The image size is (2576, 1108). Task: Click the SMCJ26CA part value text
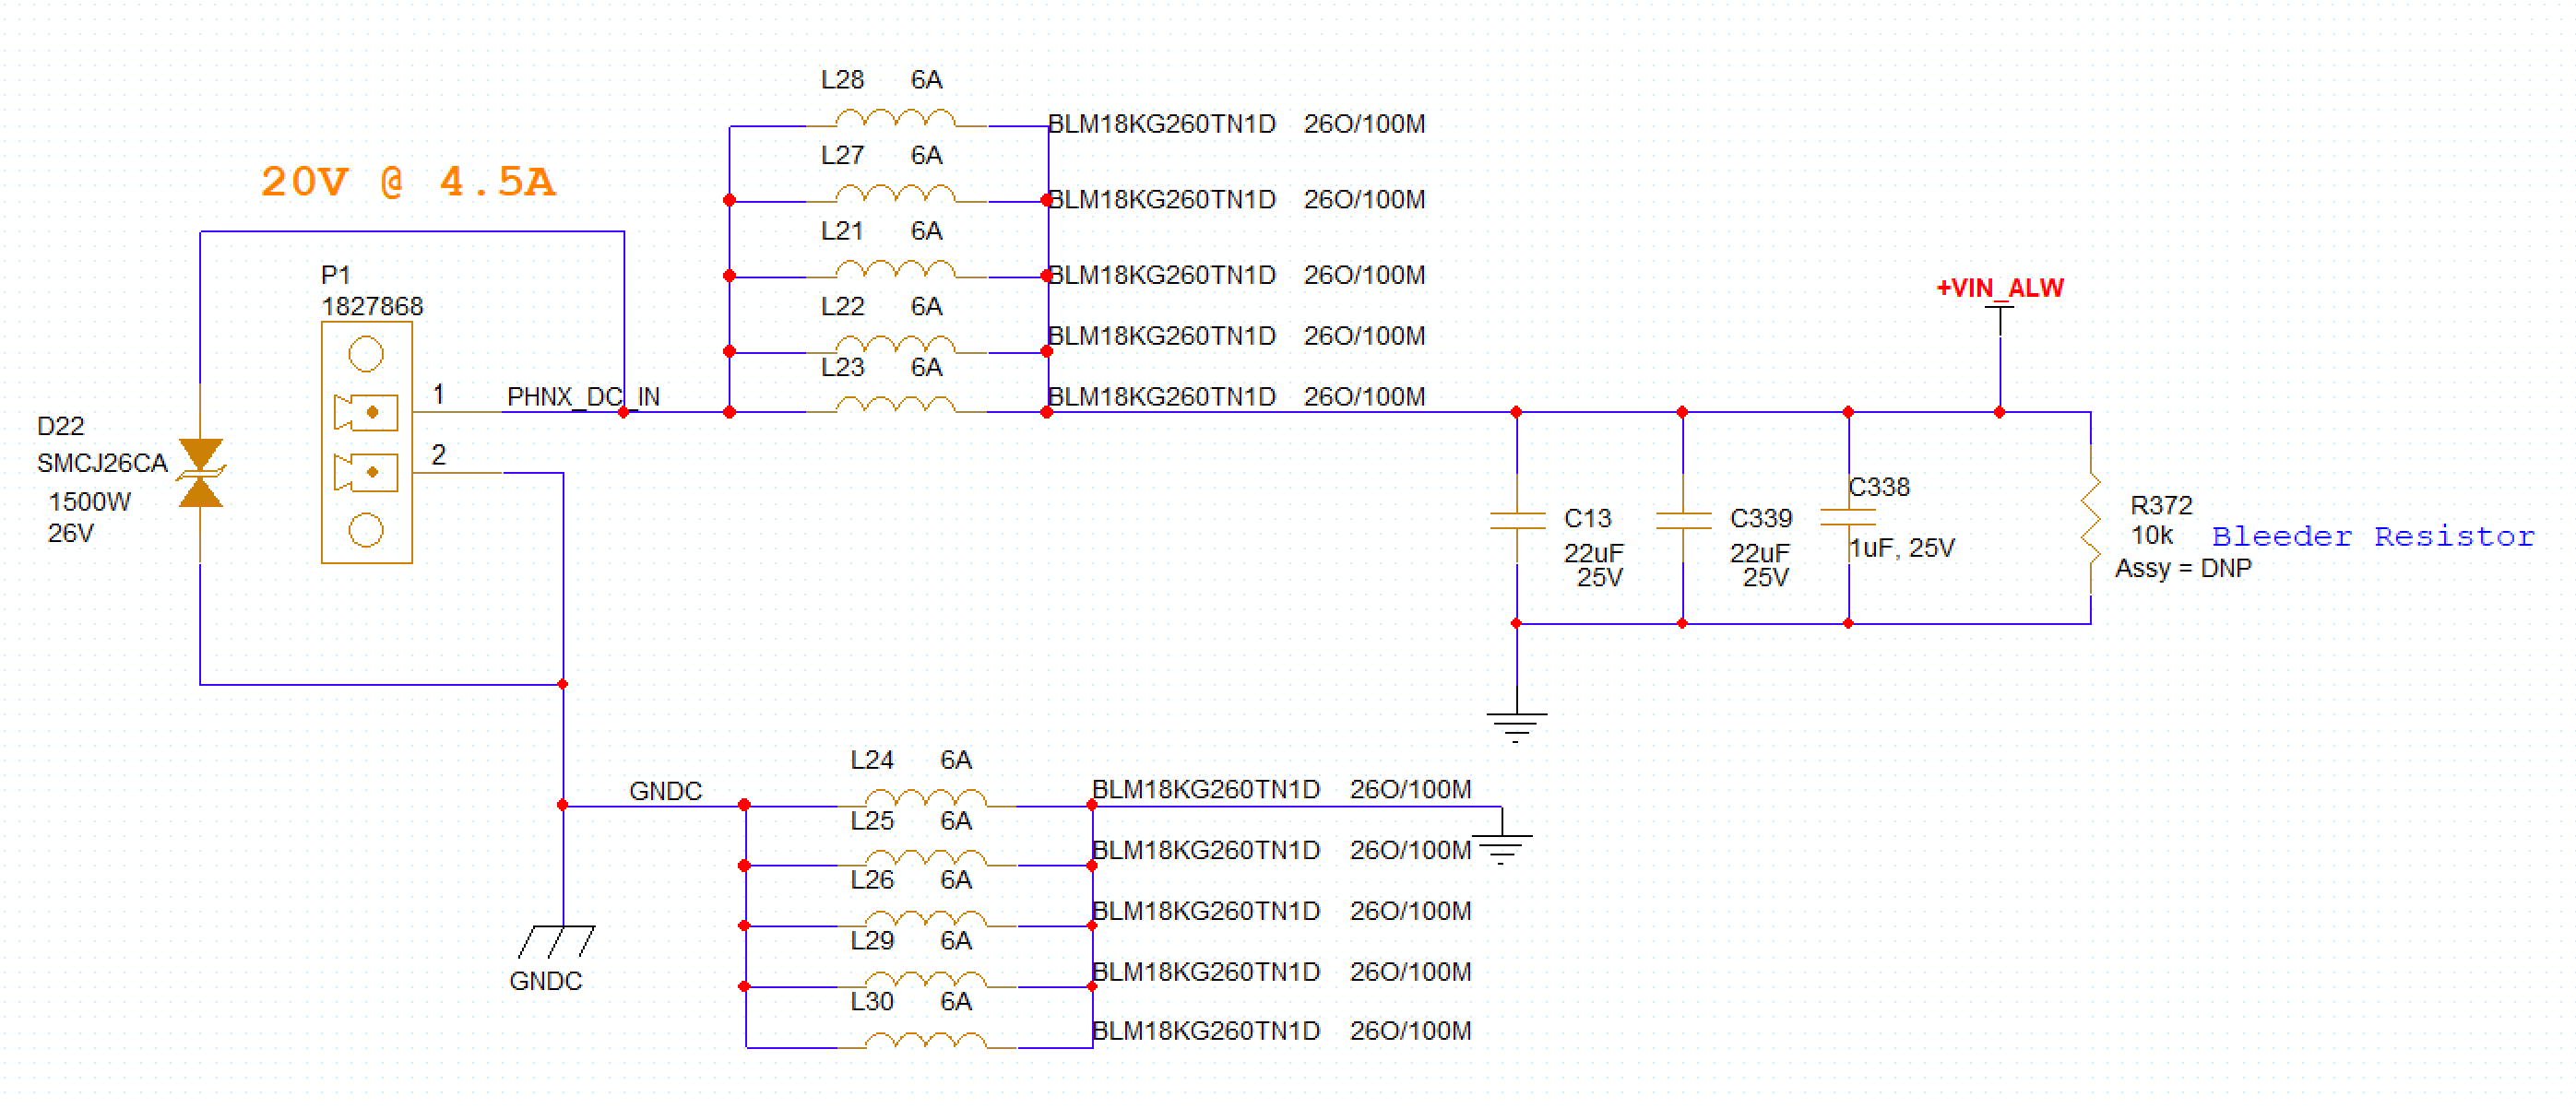tap(102, 464)
